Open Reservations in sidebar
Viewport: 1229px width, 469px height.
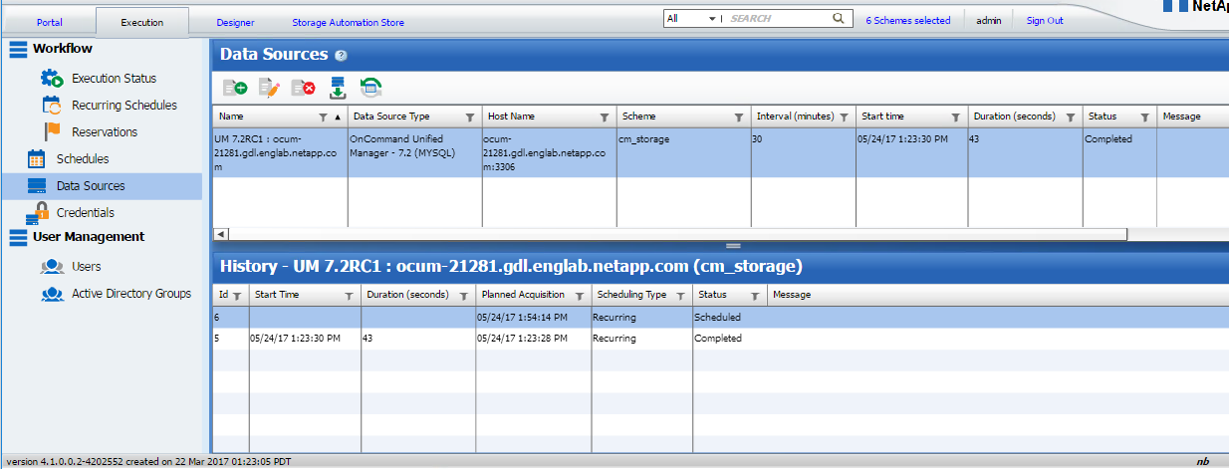[105, 131]
